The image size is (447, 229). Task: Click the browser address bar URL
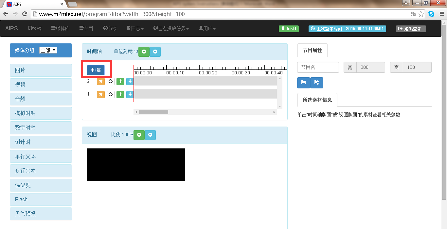click(x=112, y=14)
